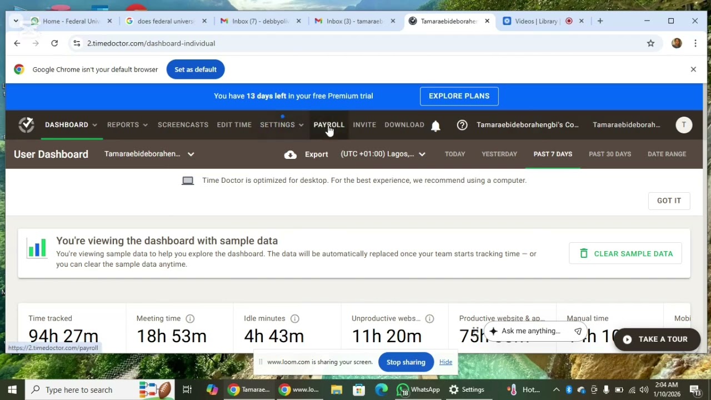Viewport: 711px width, 400px height.
Task: Open the notifications bell
Action: (x=435, y=126)
